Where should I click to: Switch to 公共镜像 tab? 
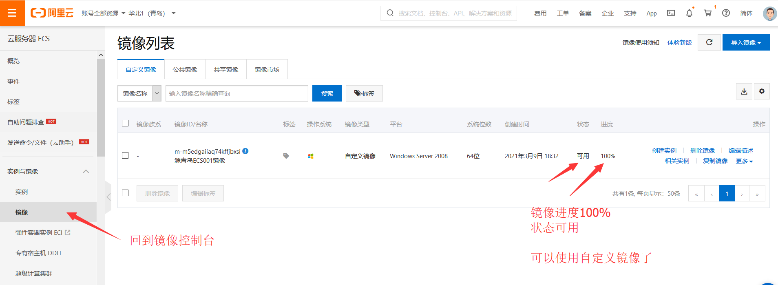(x=185, y=69)
